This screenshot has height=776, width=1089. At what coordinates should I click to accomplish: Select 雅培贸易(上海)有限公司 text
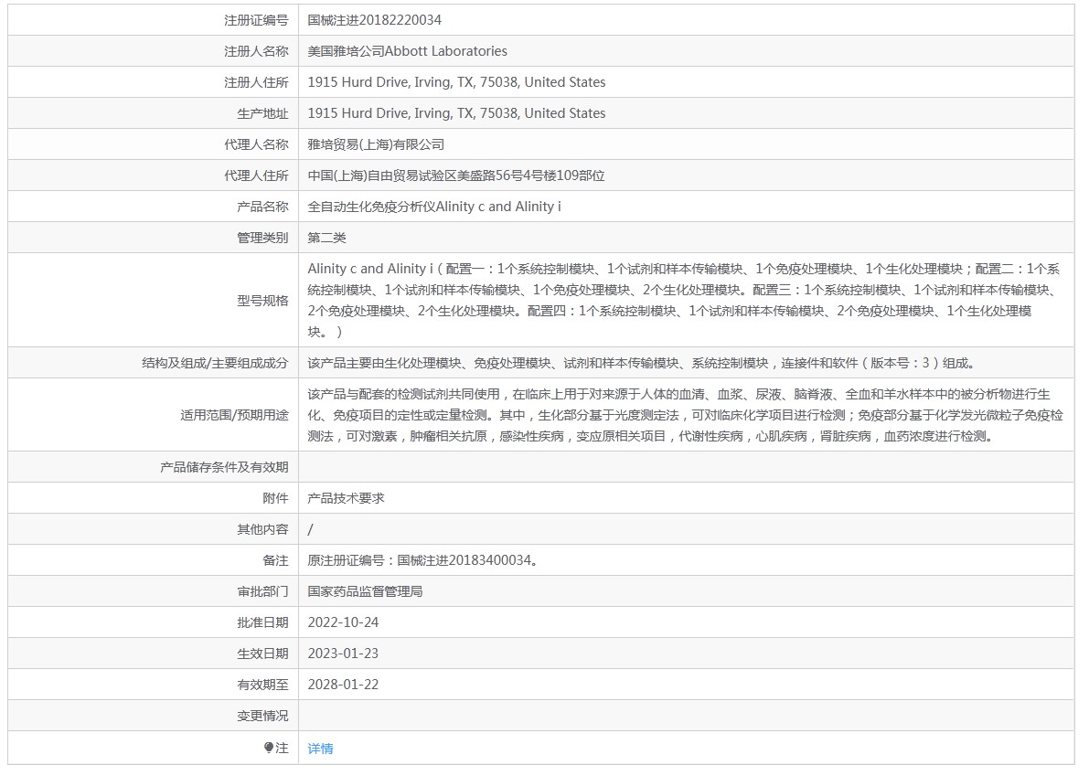pyautogui.click(x=376, y=144)
